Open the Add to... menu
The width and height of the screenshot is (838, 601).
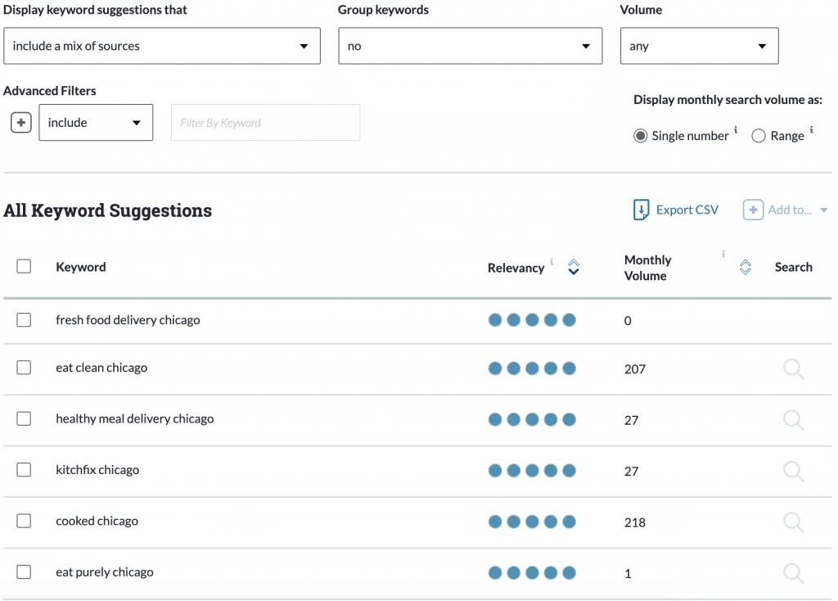pos(788,210)
